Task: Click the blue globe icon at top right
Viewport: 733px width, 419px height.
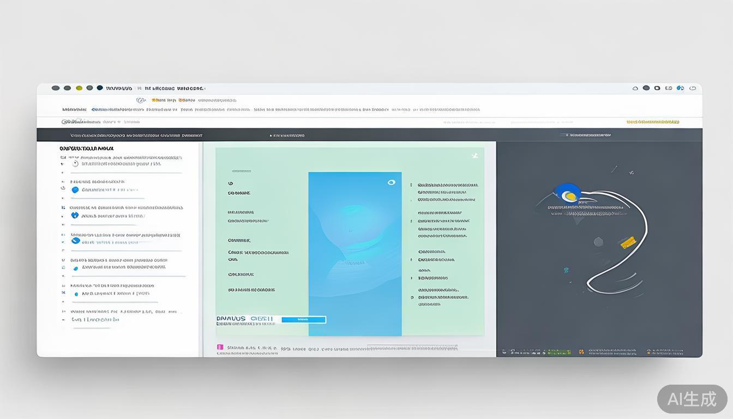Action: (680, 88)
